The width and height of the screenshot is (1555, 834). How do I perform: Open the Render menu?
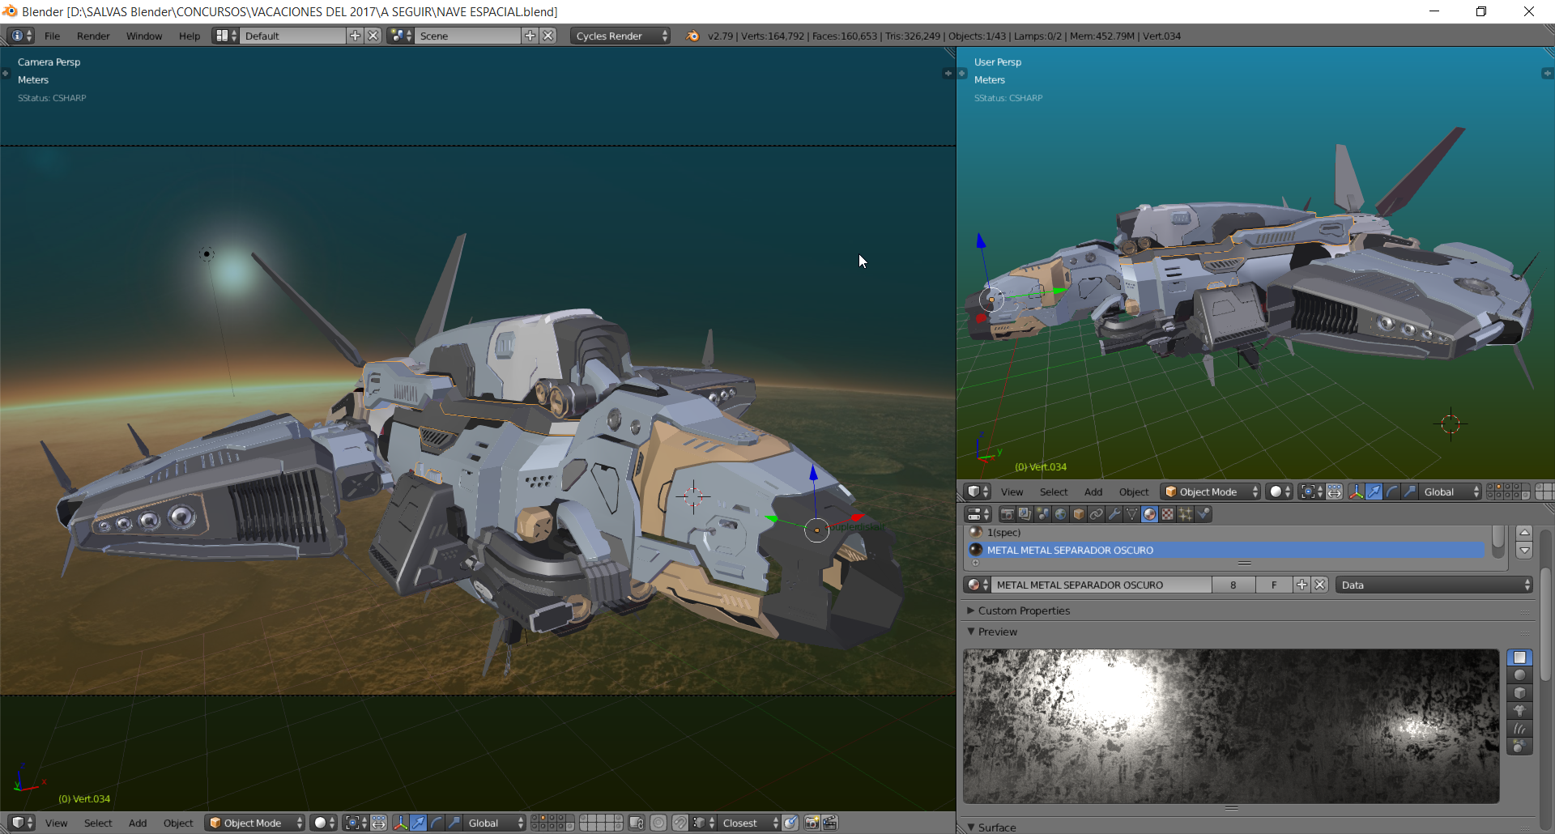(x=93, y=36)
